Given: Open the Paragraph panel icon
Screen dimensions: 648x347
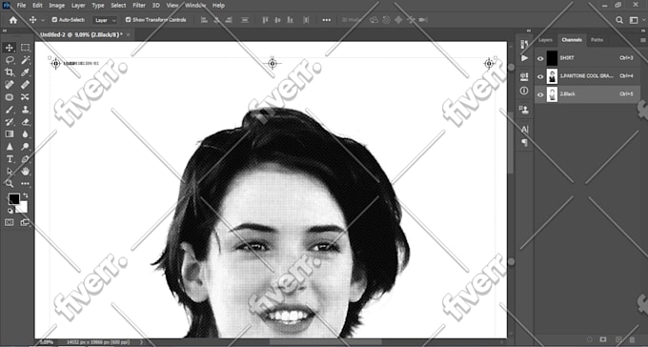Looking at the screenshot, I should (524, 142).
